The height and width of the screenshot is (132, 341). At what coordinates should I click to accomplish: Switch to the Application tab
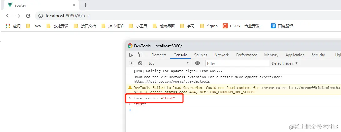295,55
